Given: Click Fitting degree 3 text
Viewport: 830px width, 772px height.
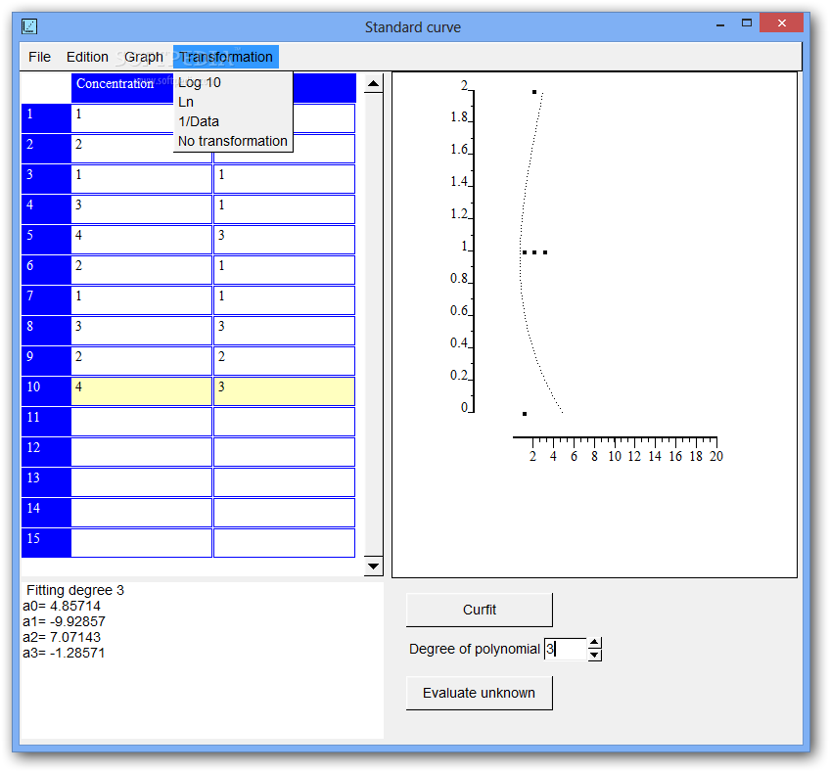Looking at the screenshot, I should click(x=75, y=590).
